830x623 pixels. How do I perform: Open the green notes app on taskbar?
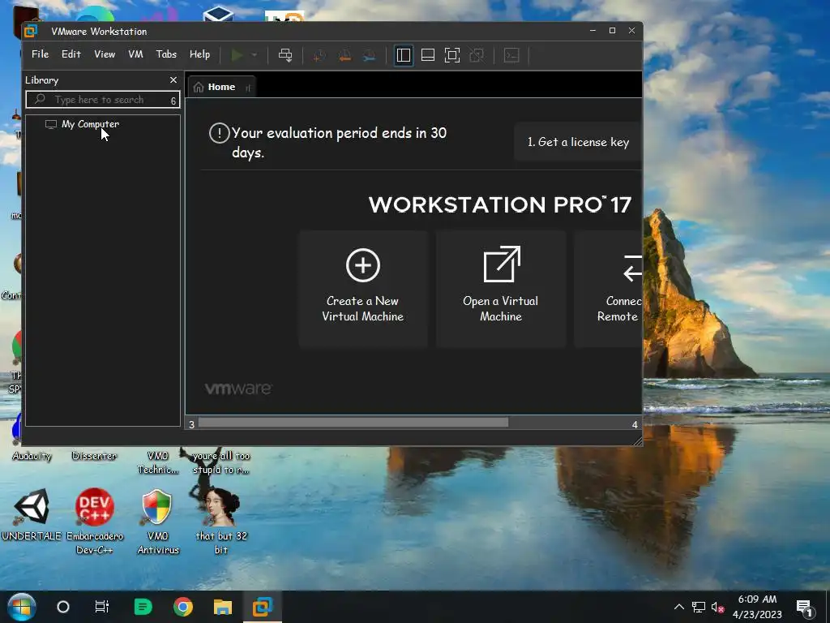point(143,607)
